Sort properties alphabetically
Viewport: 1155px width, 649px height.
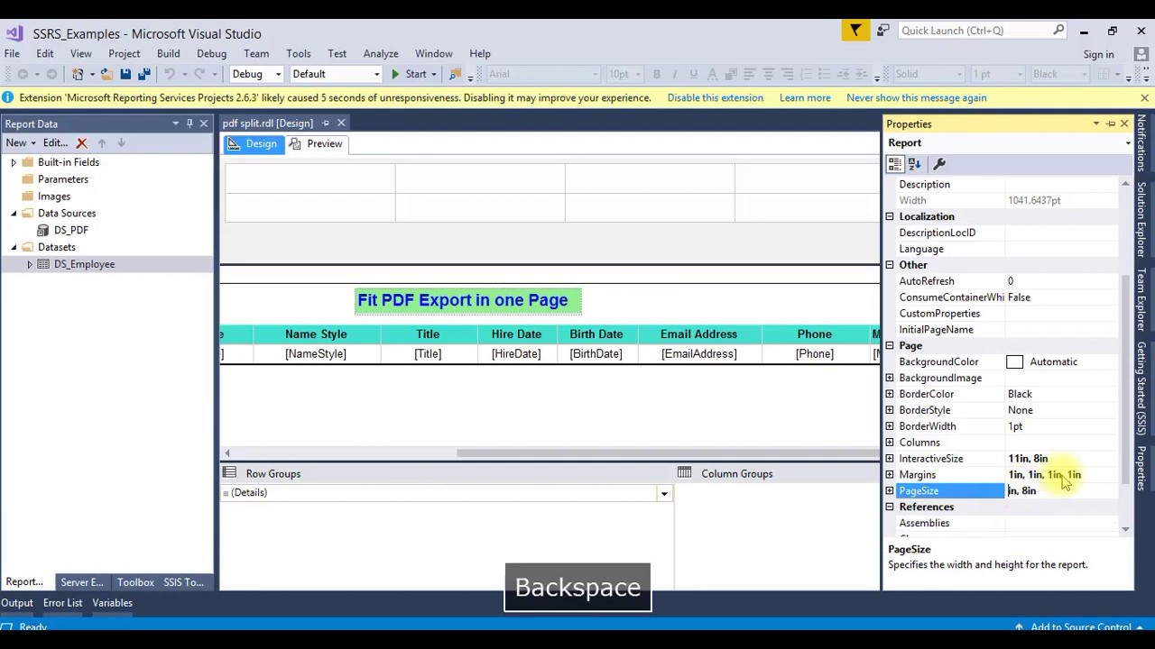pyautogui.click(x=914, y=164)
